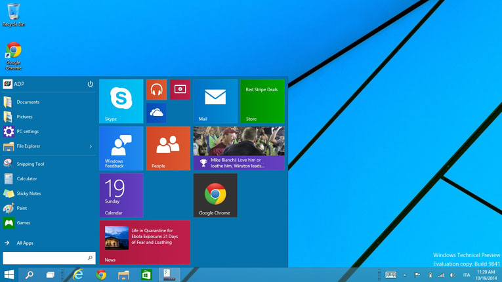Open the Windows Feedback tile
Screen dimensions: 502x282
121,148
